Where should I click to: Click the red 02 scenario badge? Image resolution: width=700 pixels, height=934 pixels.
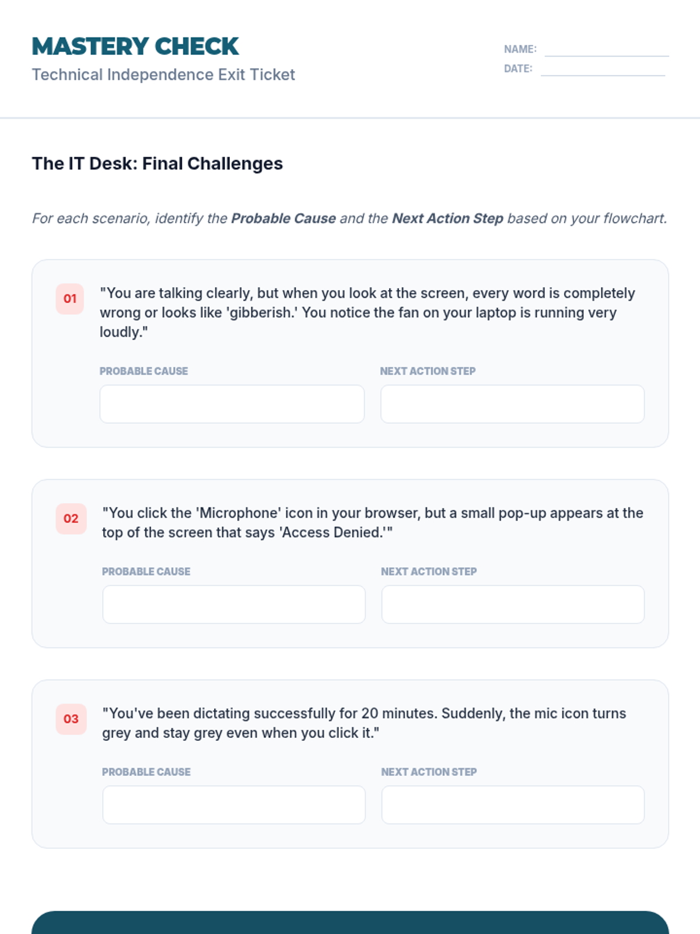point(71,518)
